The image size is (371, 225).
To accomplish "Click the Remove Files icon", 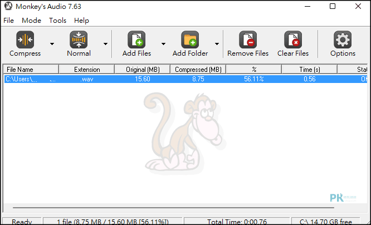I will pyautogui.click(x=248, y=40).
